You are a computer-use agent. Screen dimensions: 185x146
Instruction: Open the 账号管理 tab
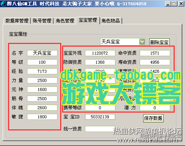(42, 21)
